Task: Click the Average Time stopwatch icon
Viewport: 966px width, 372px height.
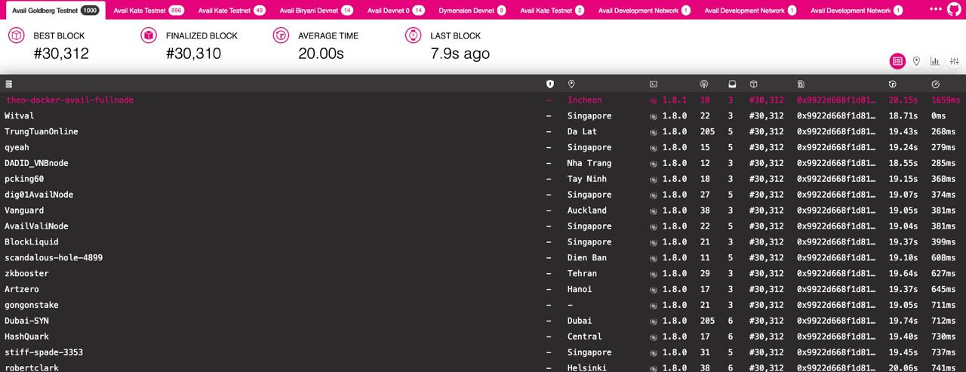Action: click(x=281, y=35)
